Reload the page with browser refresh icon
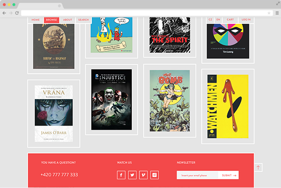 point(17,13)
